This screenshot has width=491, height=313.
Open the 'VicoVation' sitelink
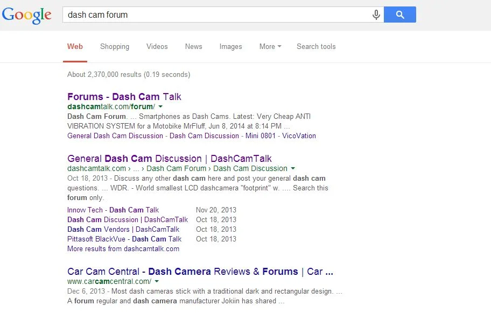click(299, 136)
